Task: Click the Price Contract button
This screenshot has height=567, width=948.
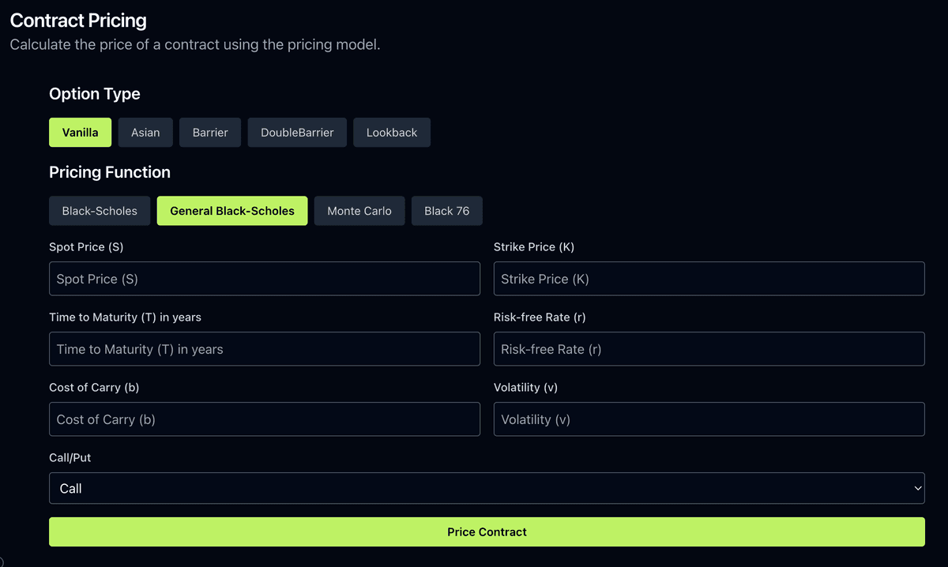Action: 487,531
